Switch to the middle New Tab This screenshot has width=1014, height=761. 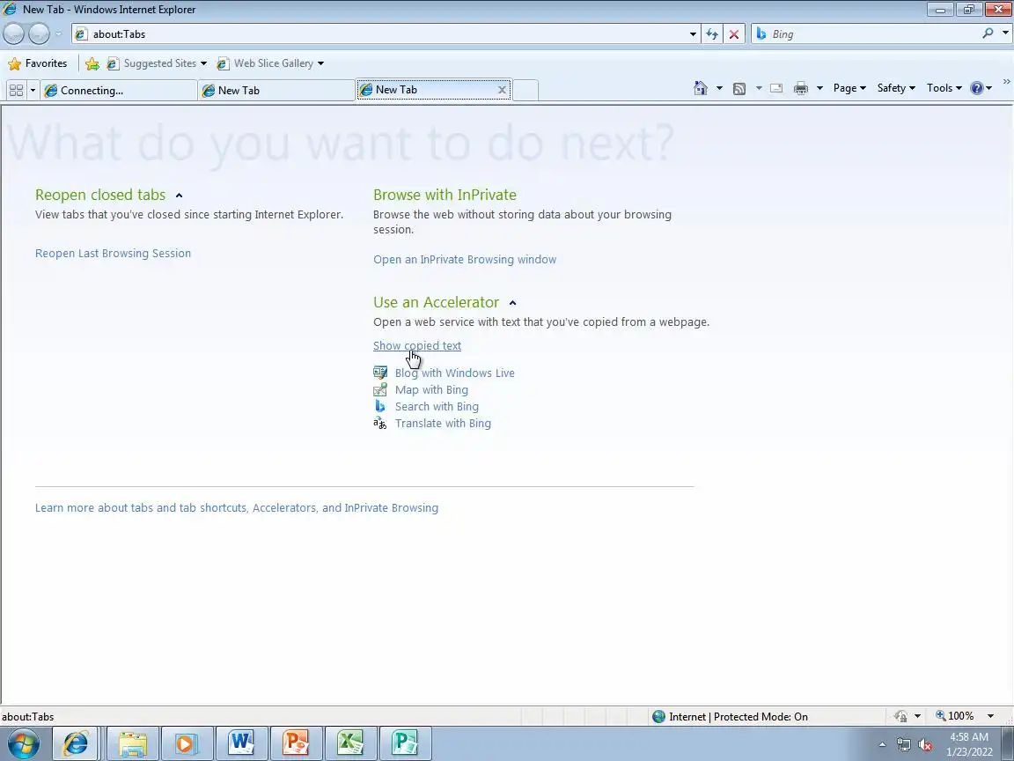click(x=276, y=91)
